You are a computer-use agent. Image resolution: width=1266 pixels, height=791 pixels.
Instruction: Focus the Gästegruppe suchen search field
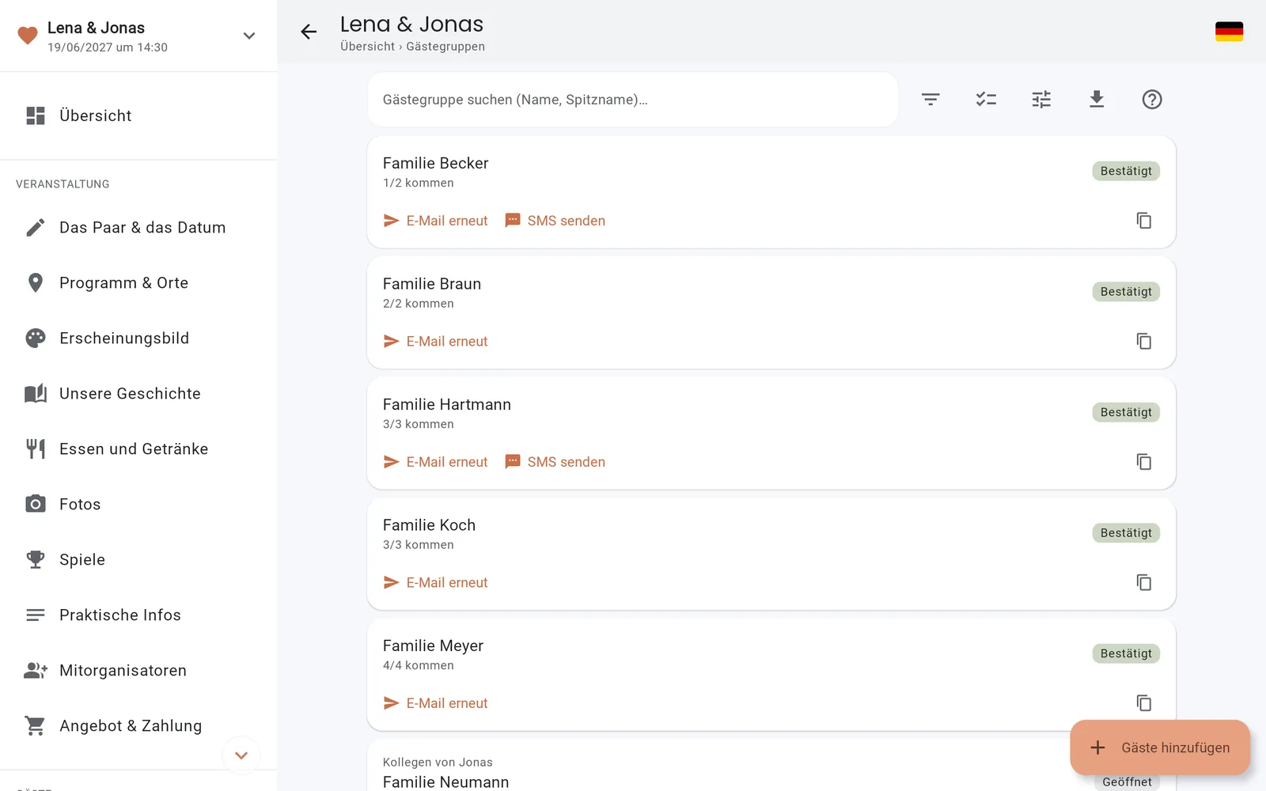[x=632, y=100]
